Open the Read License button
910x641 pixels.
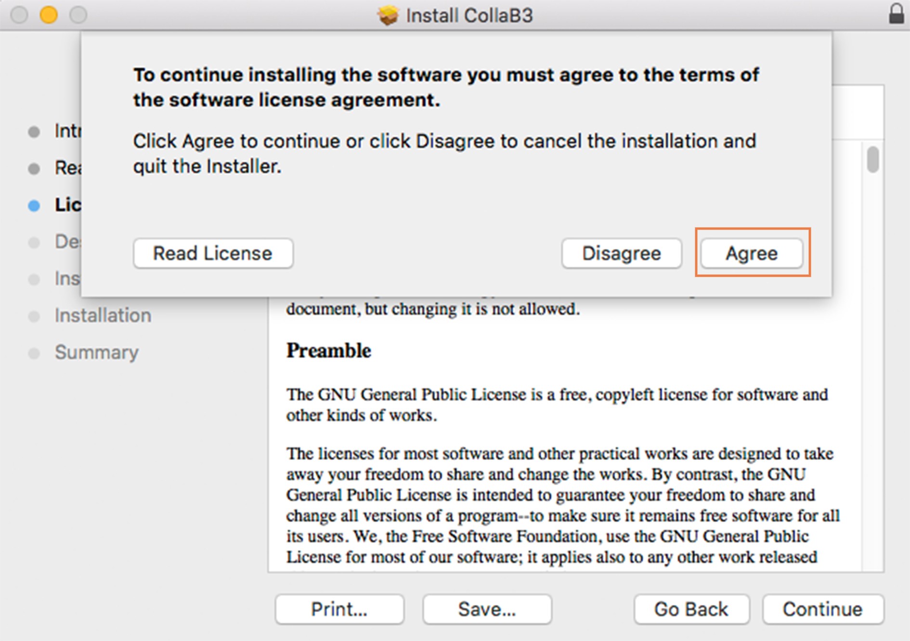click(x=213, y=253)
